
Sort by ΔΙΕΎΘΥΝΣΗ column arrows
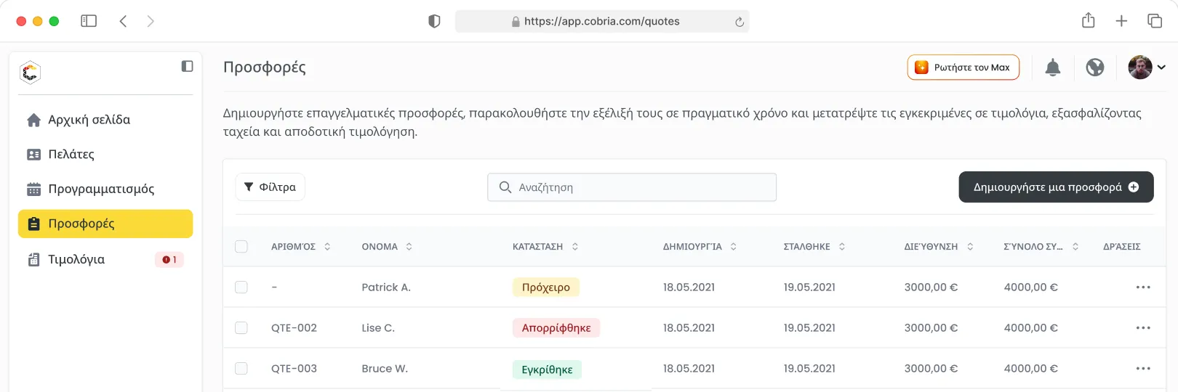(970, 247)
